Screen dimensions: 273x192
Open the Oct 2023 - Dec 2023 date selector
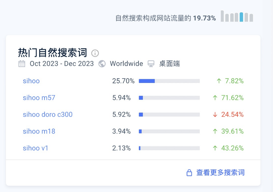(x=61, y=63)
